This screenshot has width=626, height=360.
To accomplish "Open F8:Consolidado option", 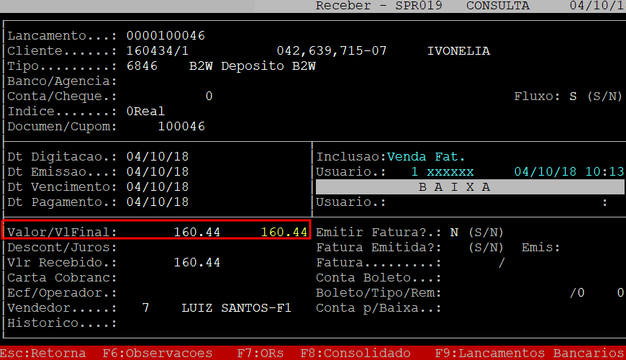I will 355,353.
